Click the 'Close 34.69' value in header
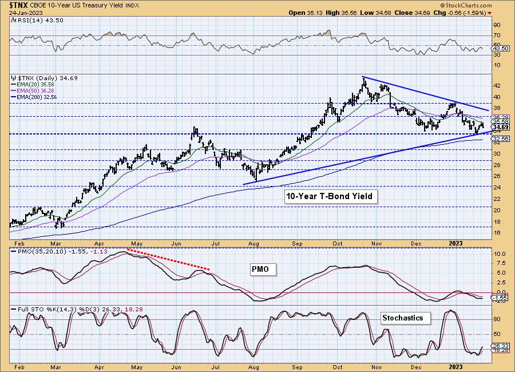Image resolution: width=515 pixels, height=372 pixels. point(412,13)
